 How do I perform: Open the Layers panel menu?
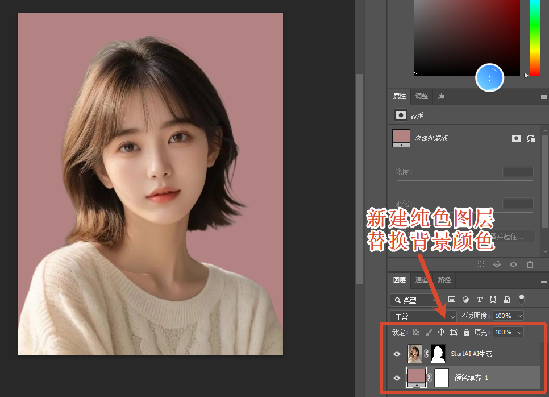(x=543, y=280)
